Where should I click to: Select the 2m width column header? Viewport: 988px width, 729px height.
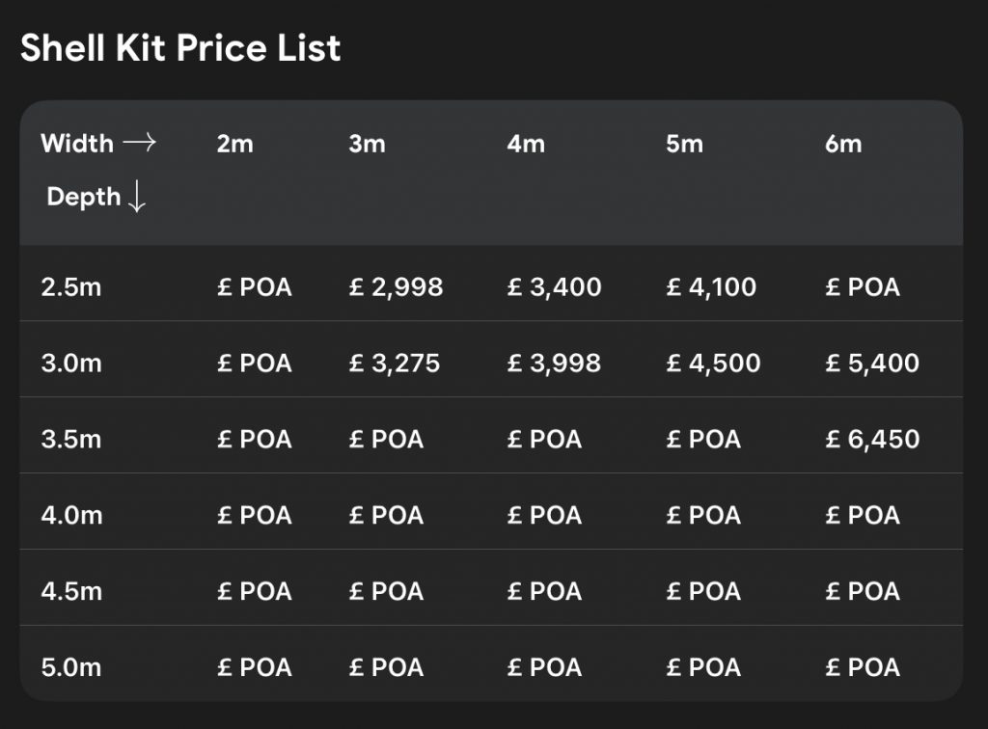tap(235, 144)
